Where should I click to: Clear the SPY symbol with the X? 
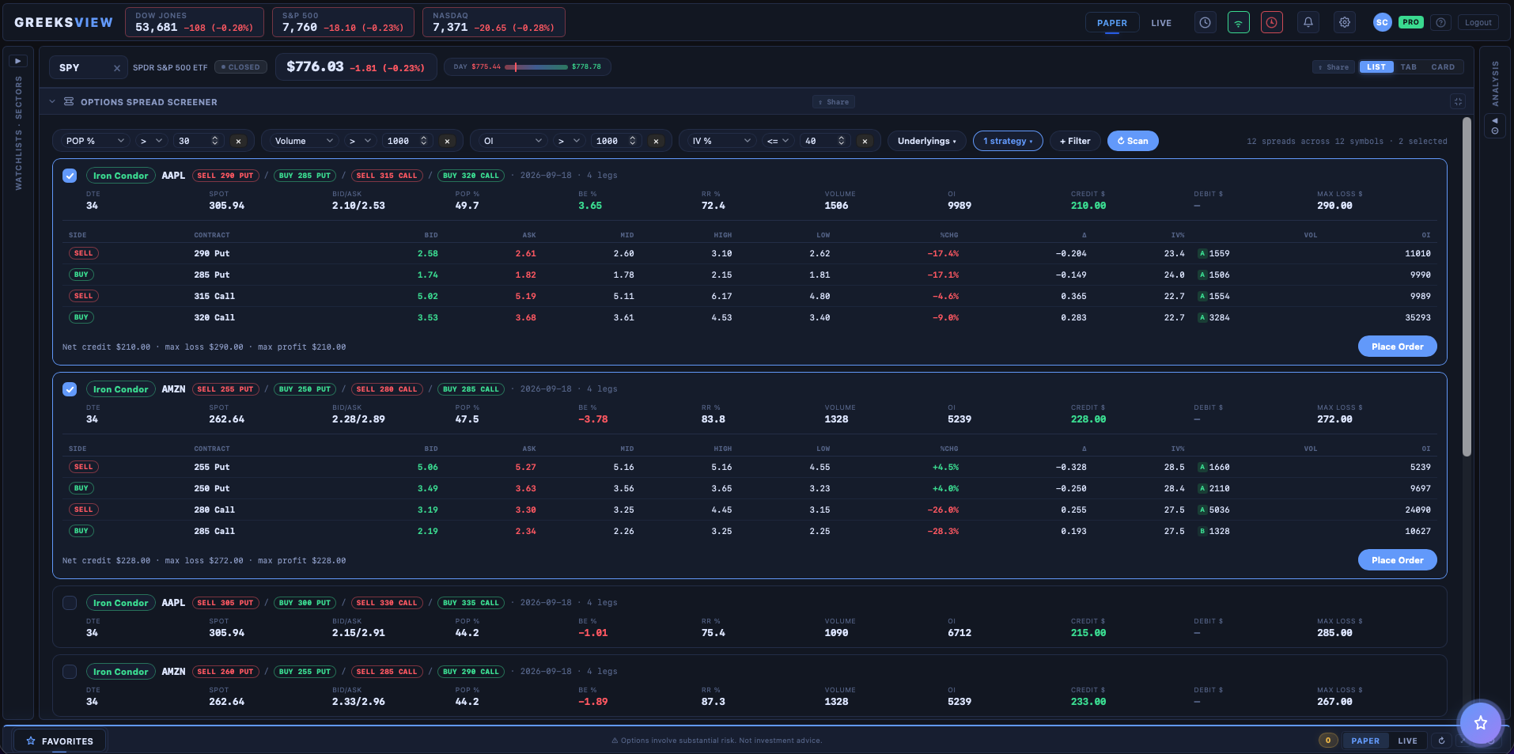tap(117, 68)
